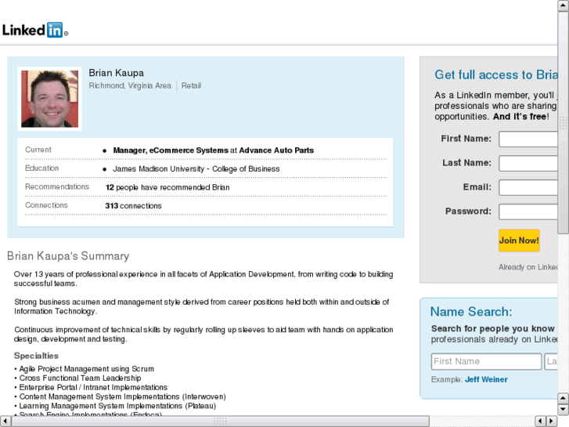
Task: Click Cross Functional Team Leadership item
Action: 80,378
